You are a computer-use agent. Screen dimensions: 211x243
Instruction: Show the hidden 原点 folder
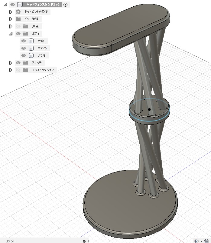18,26
